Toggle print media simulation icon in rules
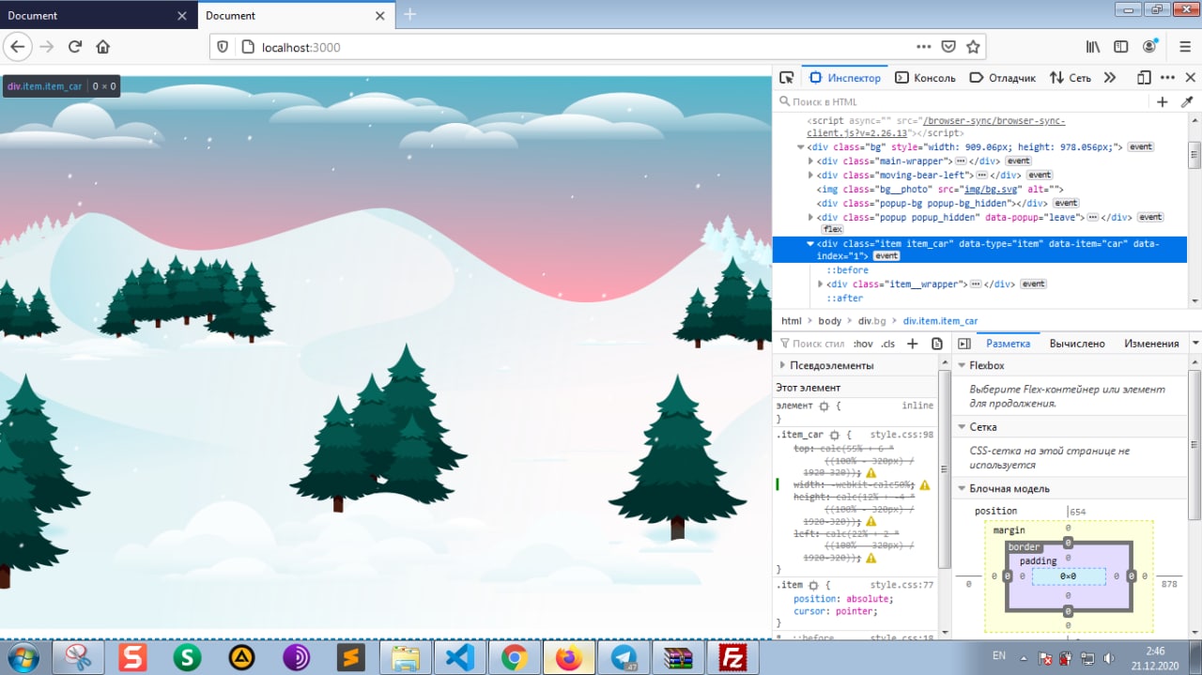 coord(936,344)
